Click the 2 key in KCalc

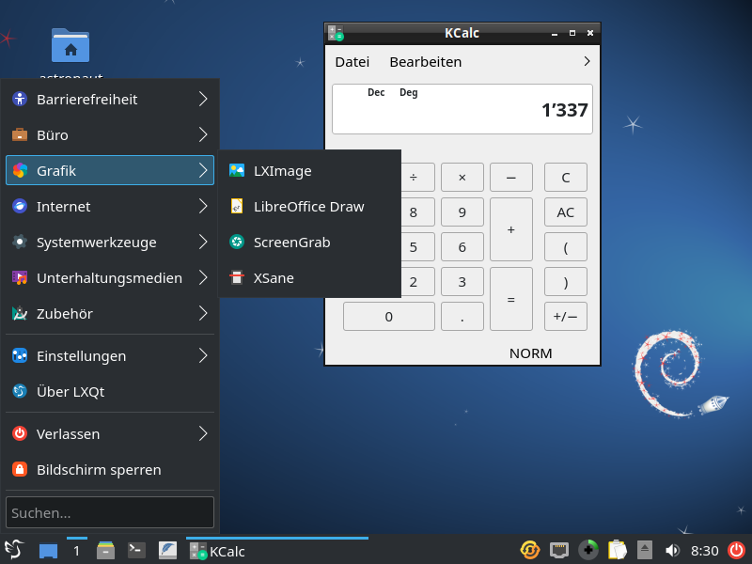414,281
